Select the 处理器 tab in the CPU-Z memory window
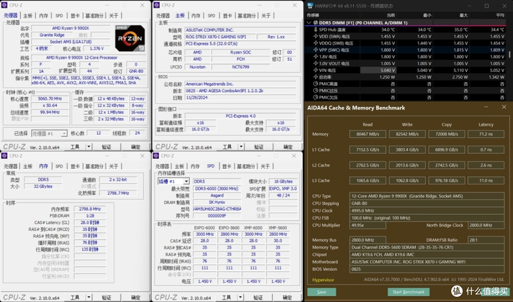The width and height of the screenshot is (513, 302). coord(10,166)
